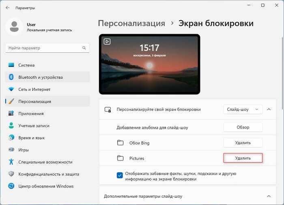The image size is (284, 205).
Task: Click the Персонализация breadcrumb link
Action: (131, 24)
